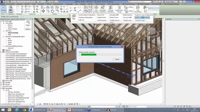The height and width of the screenshot is (112, 200).
Task: Click Manage Walls command
Action: (x=114, y=15)
